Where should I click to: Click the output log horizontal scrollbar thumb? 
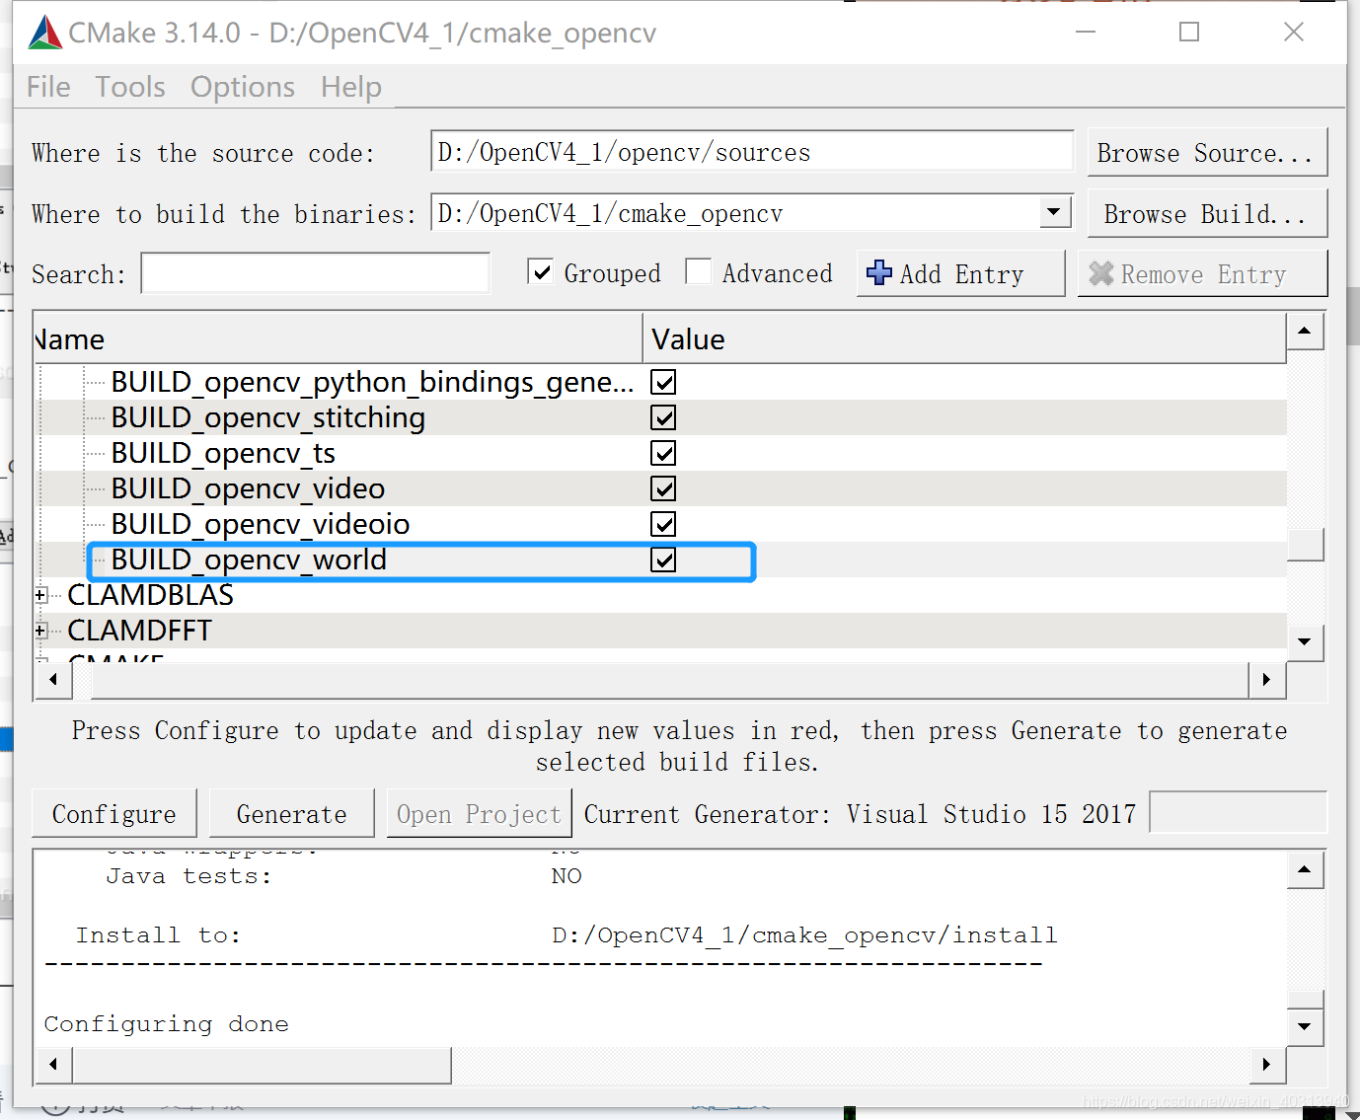[262, 1065]
